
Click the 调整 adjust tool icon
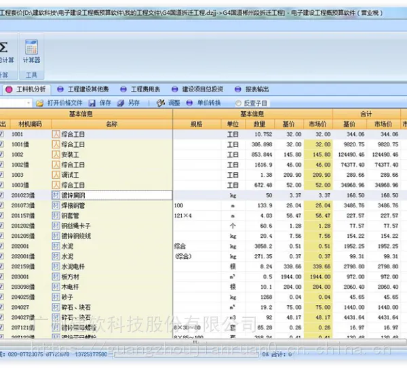[x=161, y=103]
